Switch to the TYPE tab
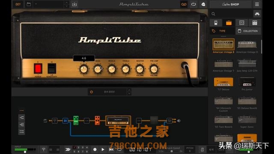Image resolution: width=274 pixels, height=154 pixels. [222, 31]
